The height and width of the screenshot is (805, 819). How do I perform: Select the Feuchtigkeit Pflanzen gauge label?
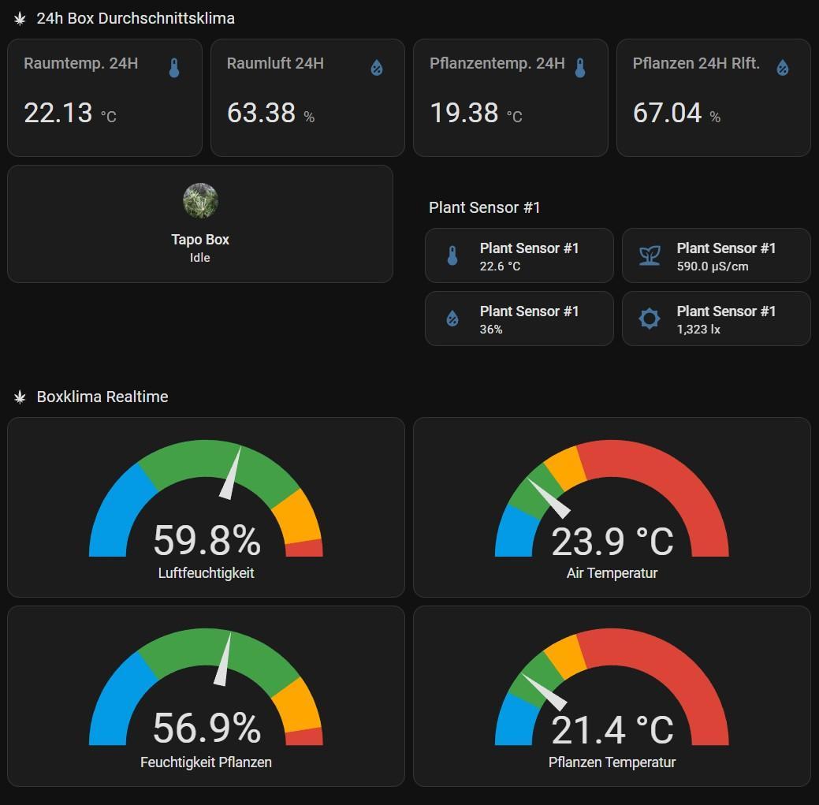click(x=206, y=762)
